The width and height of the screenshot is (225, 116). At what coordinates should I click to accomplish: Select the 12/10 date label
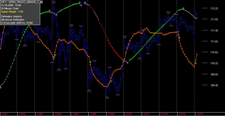pos(129,114)
